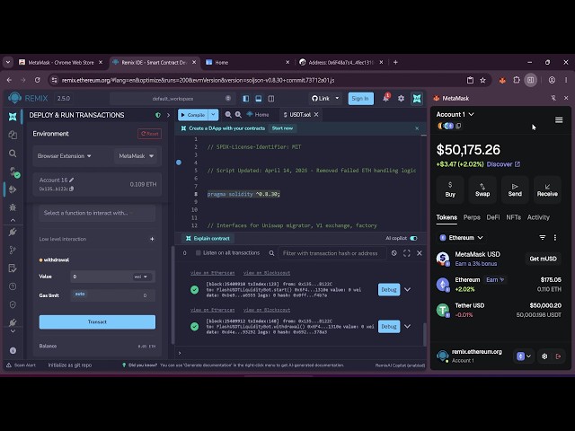
Task: Open MetaMask Activity tab
Action: [538, 217]
